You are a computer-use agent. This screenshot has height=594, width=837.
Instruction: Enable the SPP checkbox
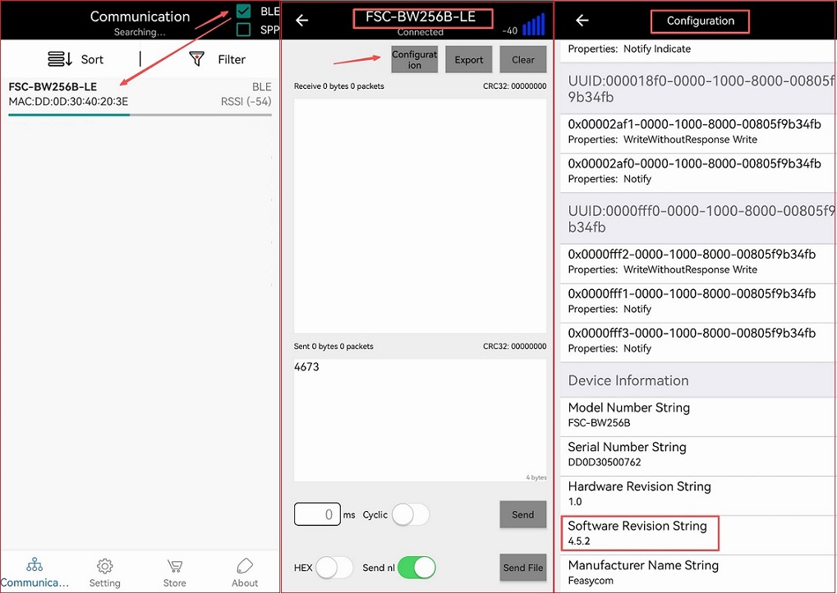pos(243,30)
